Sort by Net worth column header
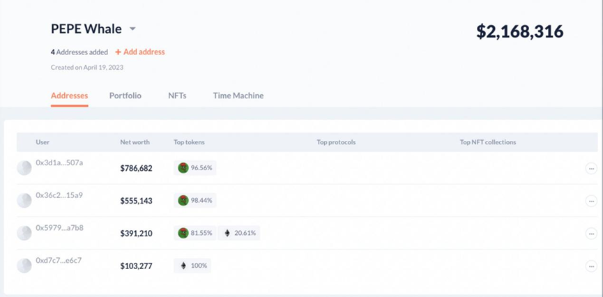The height and width of the screenshot is (297, 603). point(135,142)
